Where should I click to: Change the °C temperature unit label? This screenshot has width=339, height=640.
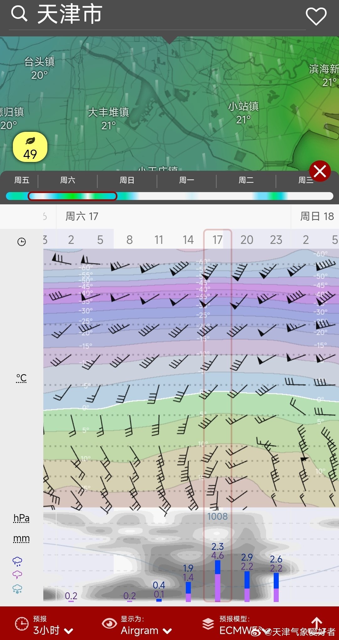(21, 378)
